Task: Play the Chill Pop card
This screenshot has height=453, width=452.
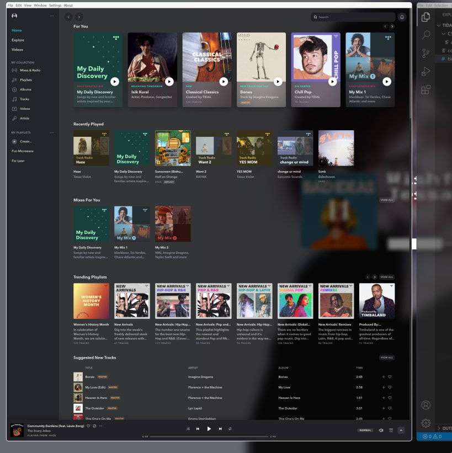Action: point(333,82)
